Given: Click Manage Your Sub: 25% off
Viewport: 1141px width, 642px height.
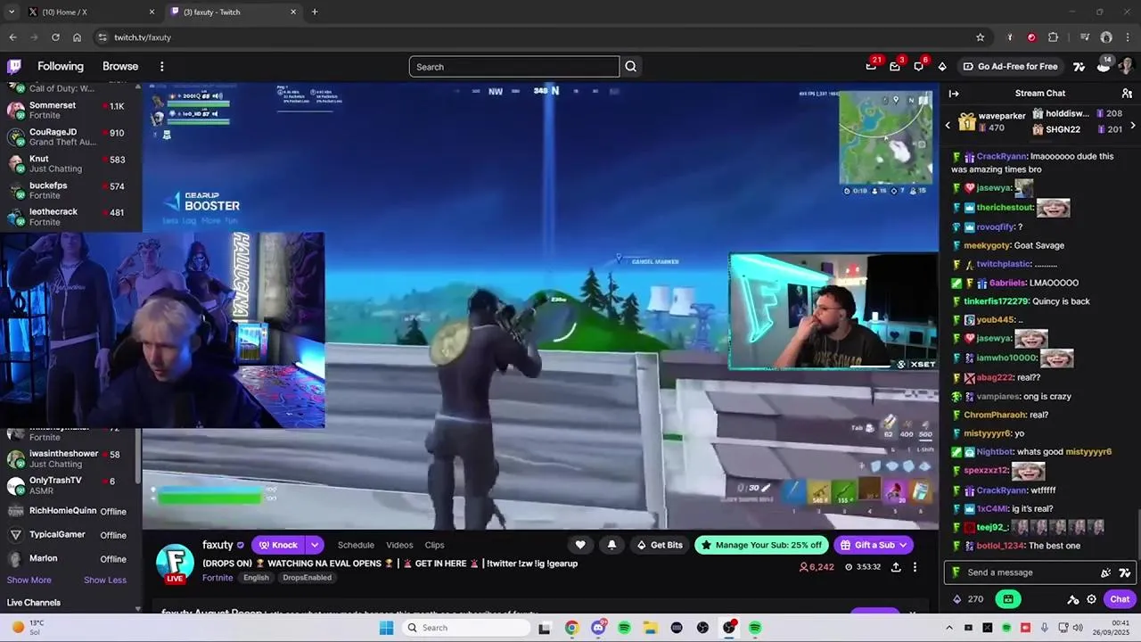Looking at the screenshot, I should coord(762,545).
